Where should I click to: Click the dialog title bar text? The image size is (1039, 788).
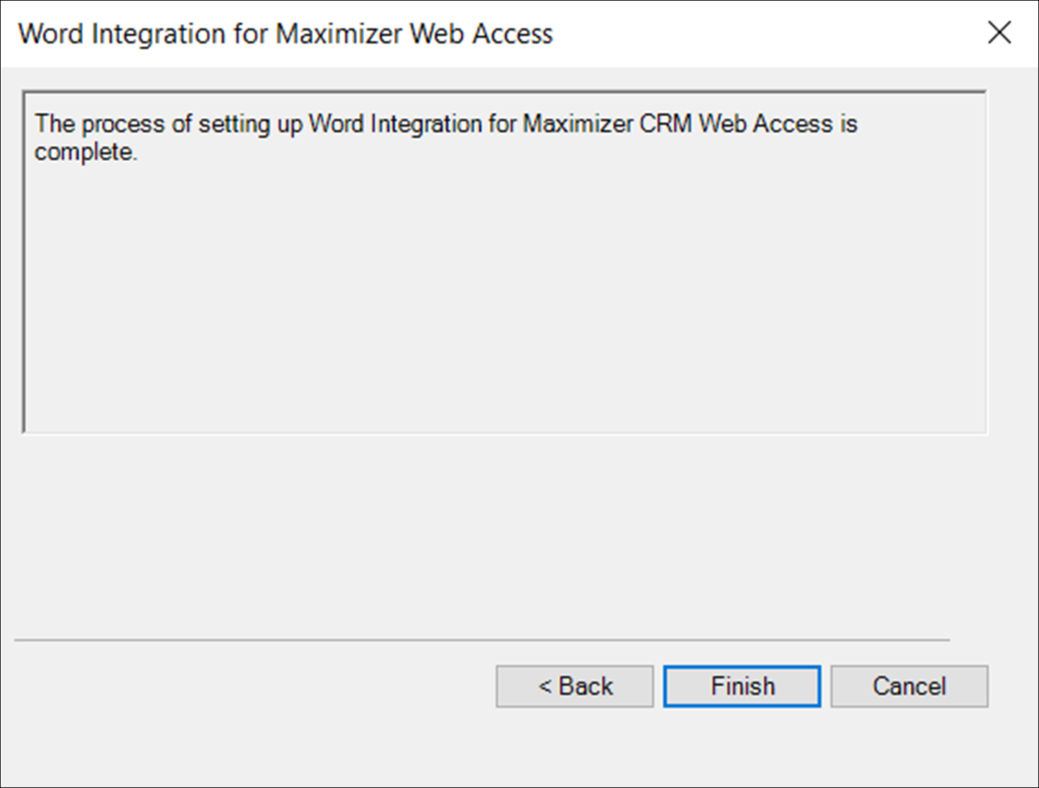(285, 34)
